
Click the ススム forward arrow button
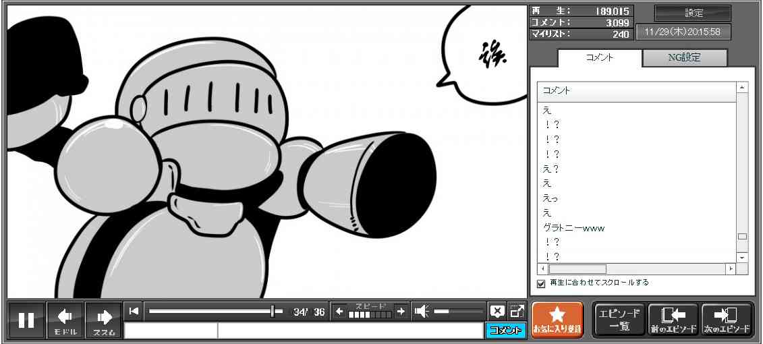pyautogui.click(x=104, y=320)
